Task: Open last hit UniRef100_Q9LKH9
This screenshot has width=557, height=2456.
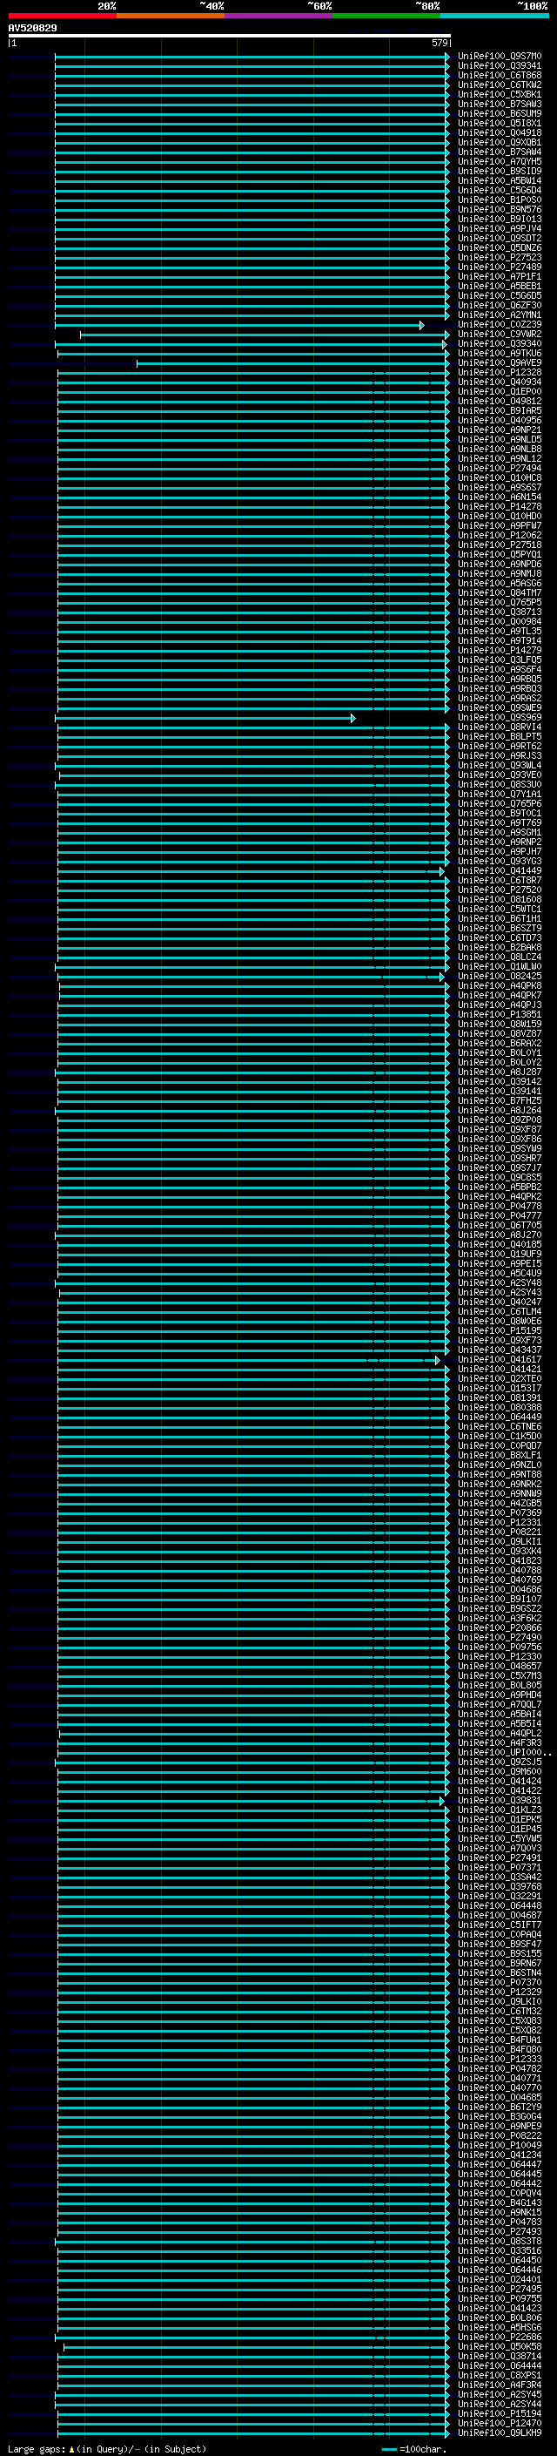Action: [x=499, y=2433]
